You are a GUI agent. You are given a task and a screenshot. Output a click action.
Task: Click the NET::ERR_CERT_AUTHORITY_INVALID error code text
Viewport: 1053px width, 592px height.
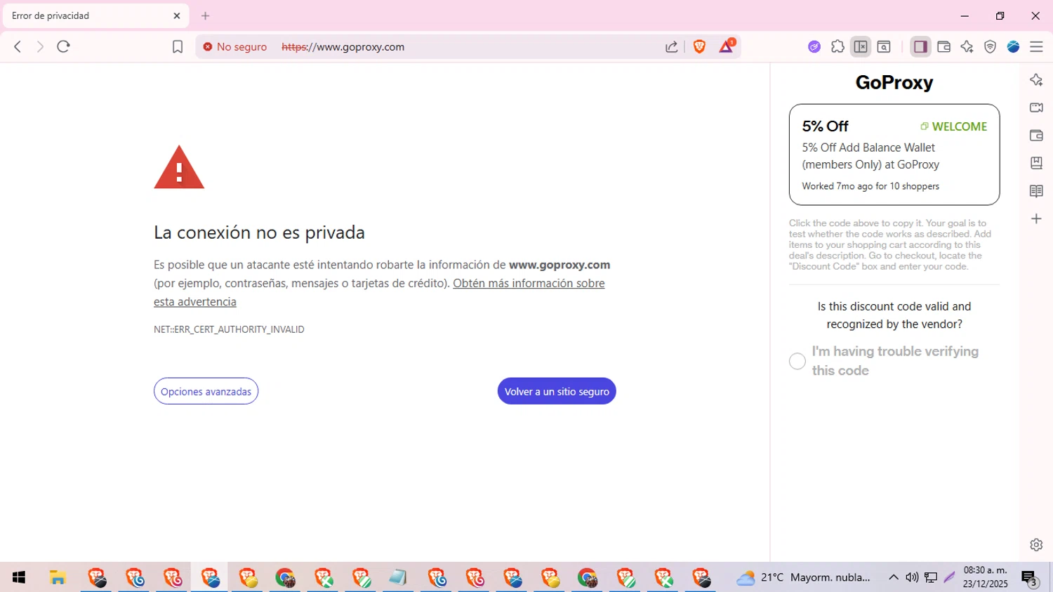coord(229,329)
